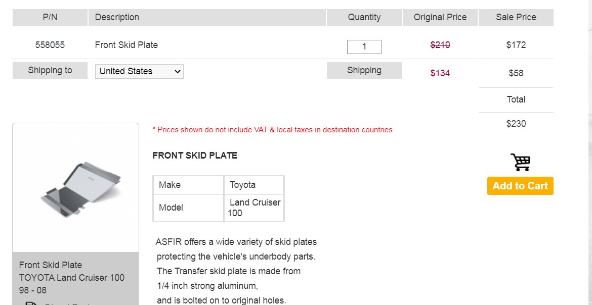The height and width of the screenshot is (305, 592).
Task: Click the P/N column header
Action: tap(50, 17)
